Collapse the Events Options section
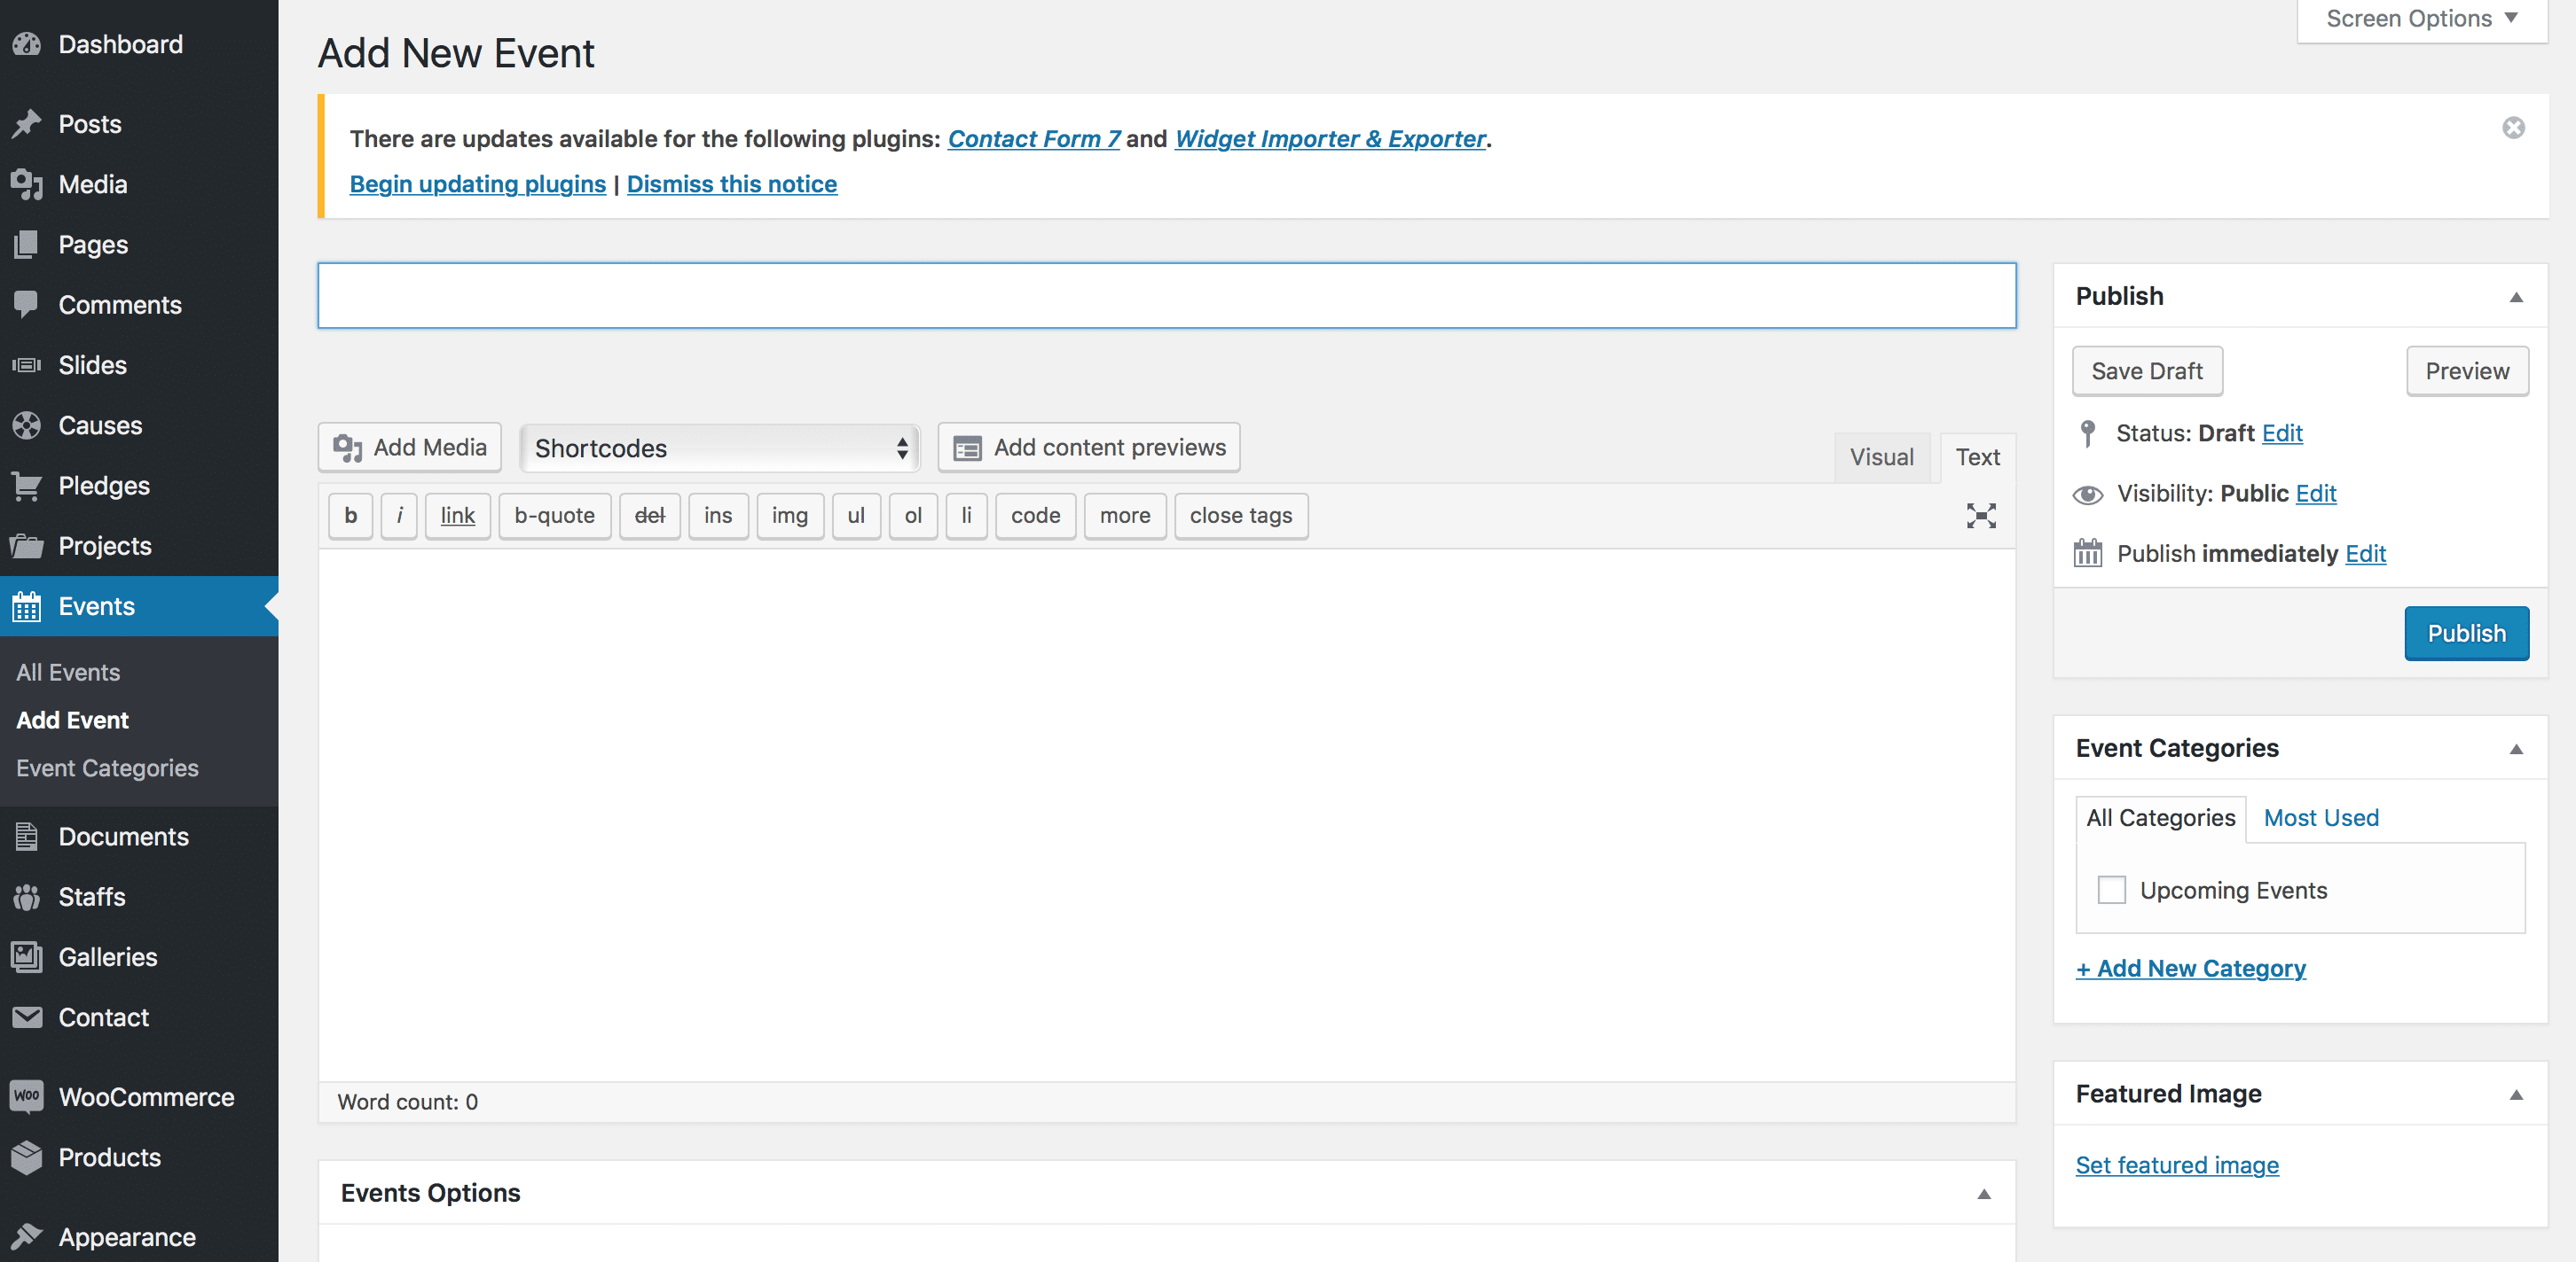Viewport: 2576px width, 1262px height. 1983,1193
